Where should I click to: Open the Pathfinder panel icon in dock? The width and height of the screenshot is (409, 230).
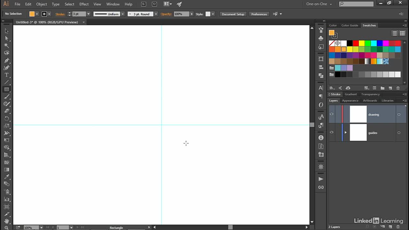coord(321,75)
